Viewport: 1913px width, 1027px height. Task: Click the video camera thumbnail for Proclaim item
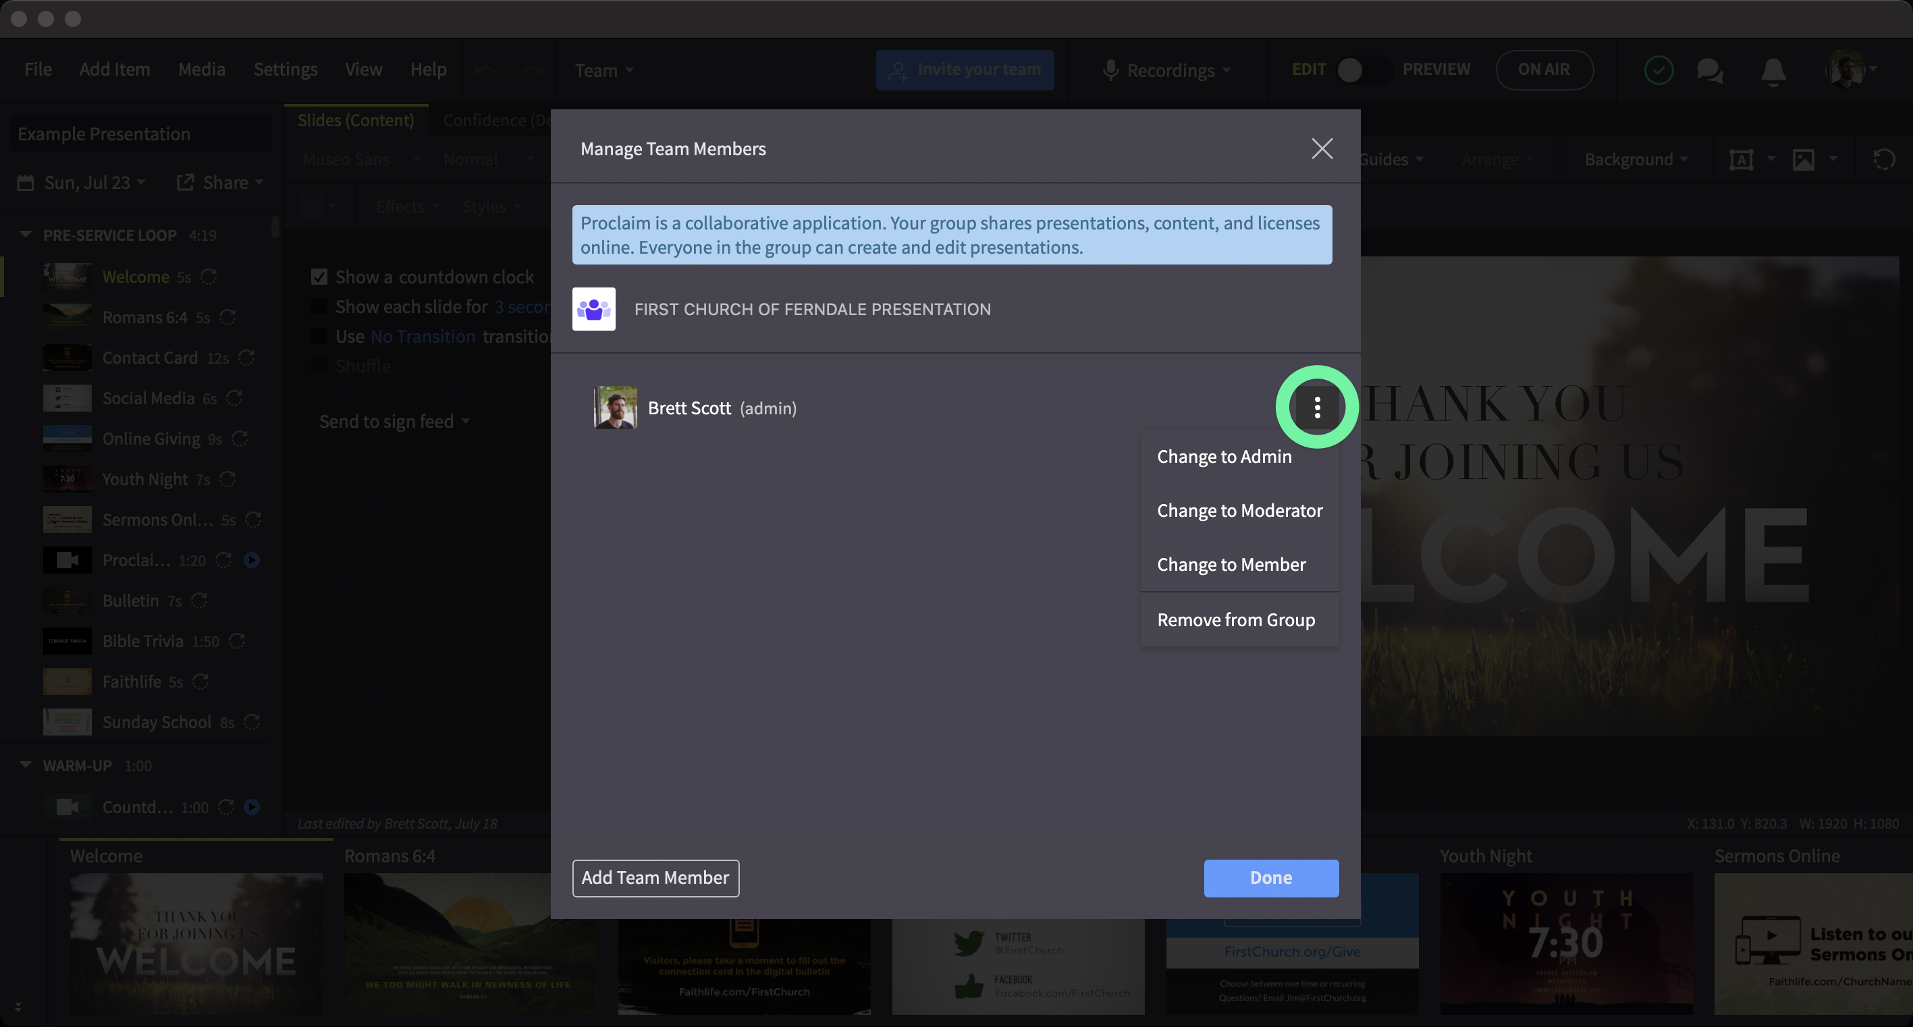(67, 560)
